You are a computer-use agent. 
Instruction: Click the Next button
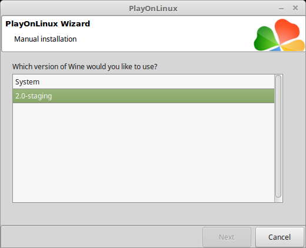pos(227,237)
